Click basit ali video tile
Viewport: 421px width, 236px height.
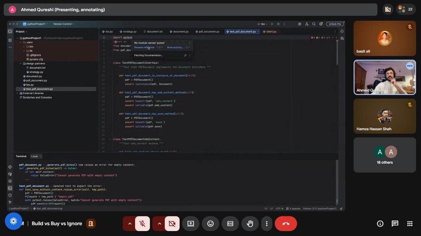[385, 38]
